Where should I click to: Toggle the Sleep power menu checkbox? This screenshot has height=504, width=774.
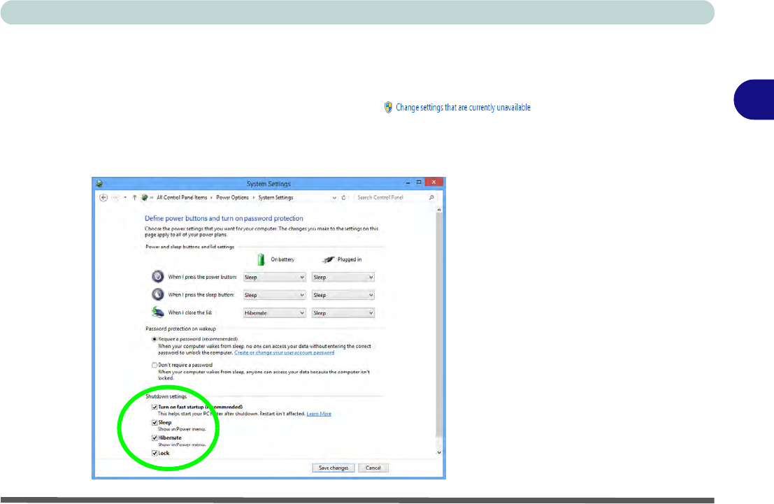(155, 422)
